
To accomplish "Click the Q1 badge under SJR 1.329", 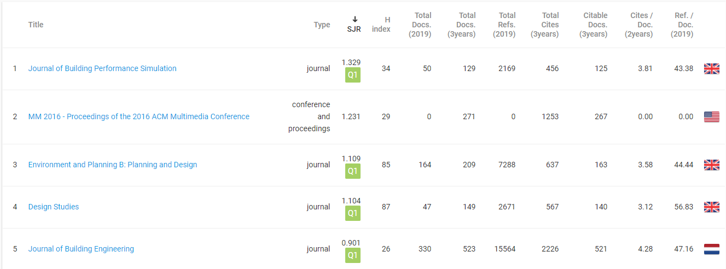I will 353,75.
